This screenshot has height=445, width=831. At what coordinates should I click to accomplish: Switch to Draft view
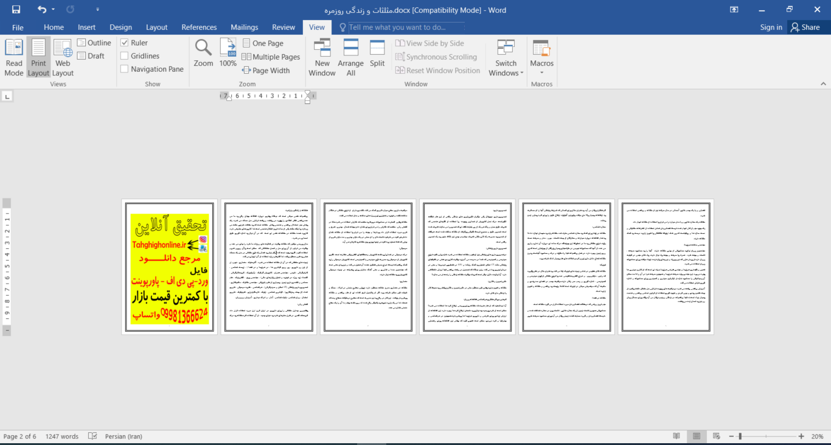tap(91, 56)
